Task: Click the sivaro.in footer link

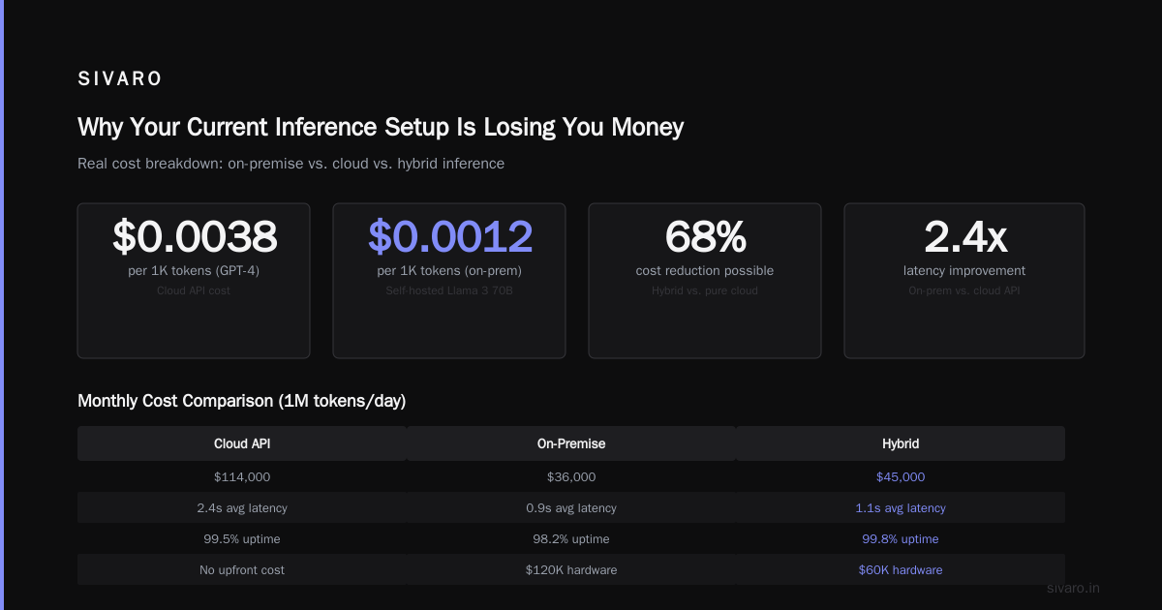Action: [1074, 588]
